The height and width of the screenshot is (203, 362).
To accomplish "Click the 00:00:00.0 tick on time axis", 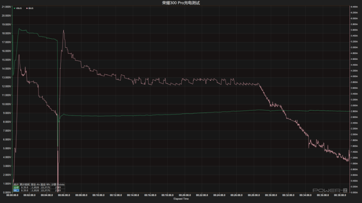I will click(x=12, y=195).
